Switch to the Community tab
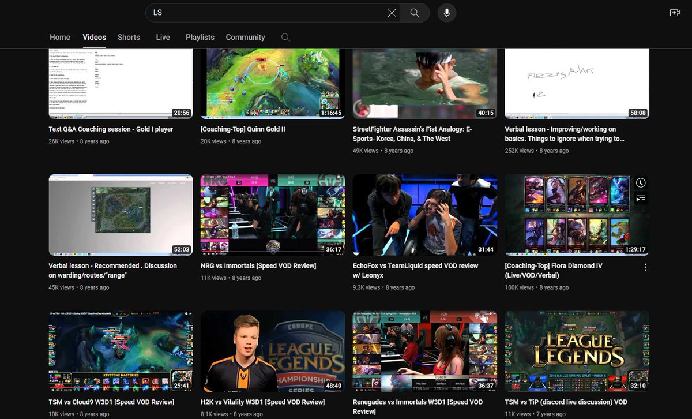 tap(246, 37)
